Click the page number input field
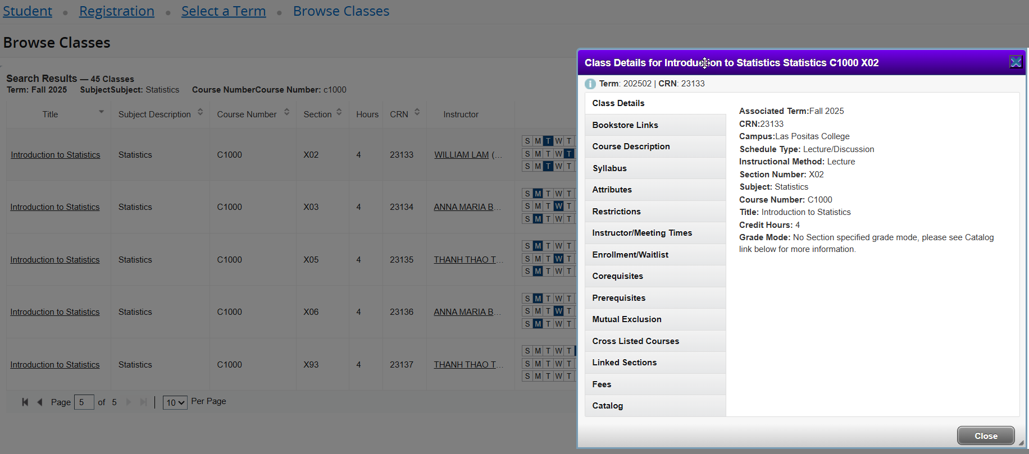This screenshot has height=454, width=1029. click(84, 402)
